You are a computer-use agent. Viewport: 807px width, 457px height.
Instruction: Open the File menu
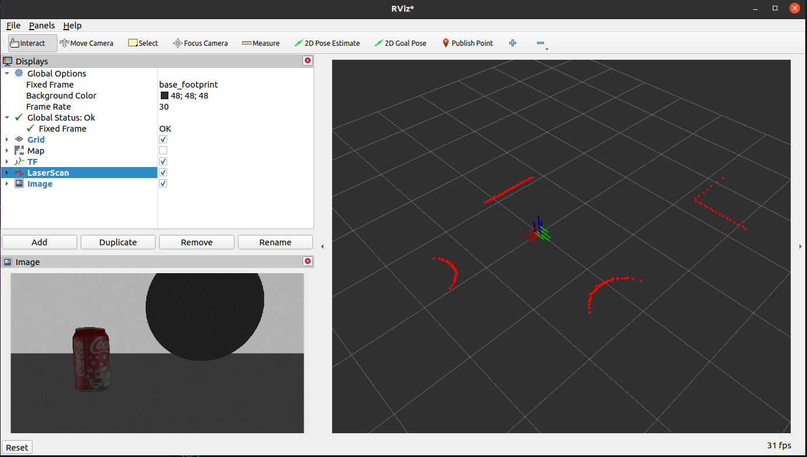[x=13, y=26]
